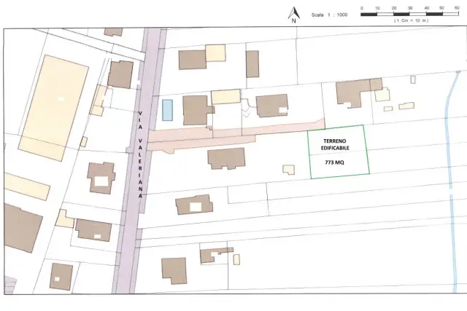Image resolution: width=467 pixels, height=311 pixels.
Task: Click the '60' mark on the scale bar
Action: [x=457, y=8]
